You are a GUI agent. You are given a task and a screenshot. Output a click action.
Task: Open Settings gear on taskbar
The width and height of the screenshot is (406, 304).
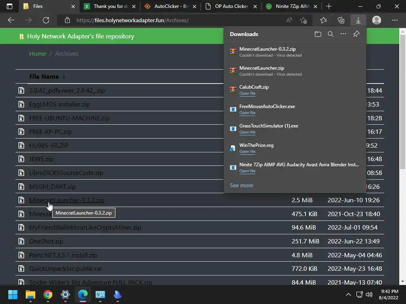tap(65, 294)
